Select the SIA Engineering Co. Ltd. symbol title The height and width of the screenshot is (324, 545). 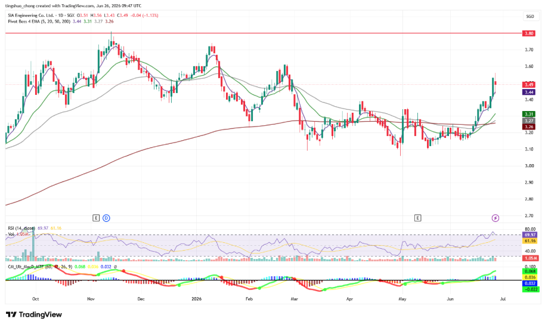tap(31, 16)
